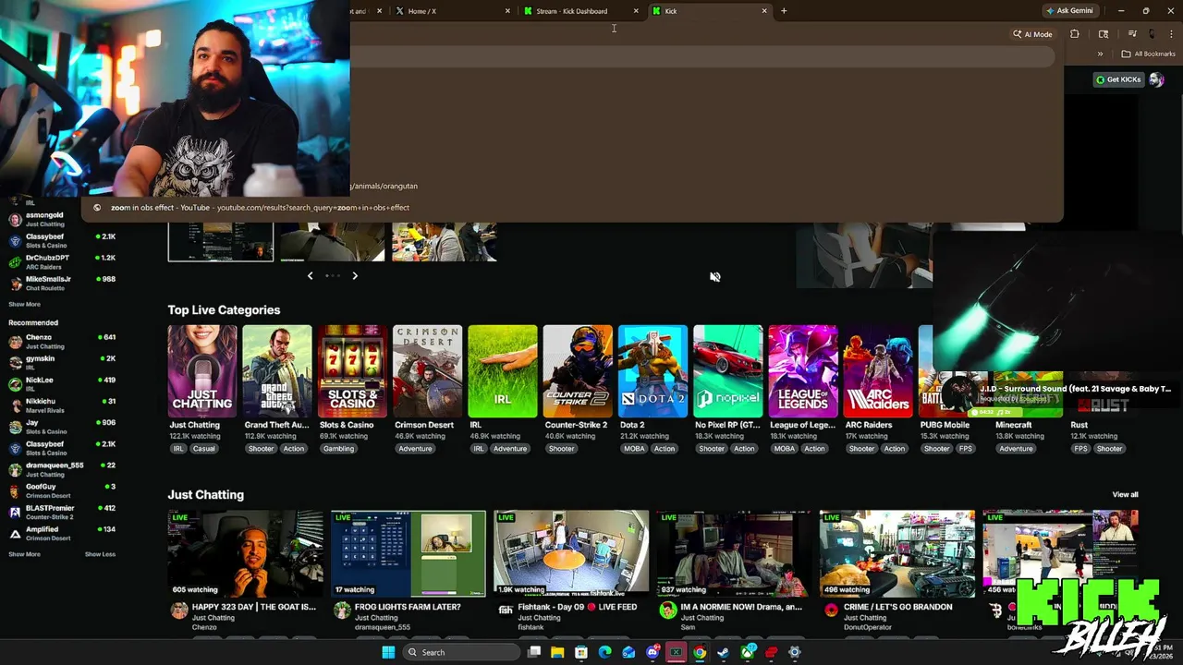Open League of Legends category card
Viewport: 1183px width, 665px height.
pos(803,370)
